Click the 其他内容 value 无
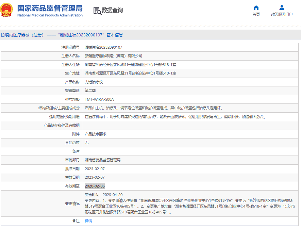Viewport: 301px width, 228px height. click(x=87, y=143)
